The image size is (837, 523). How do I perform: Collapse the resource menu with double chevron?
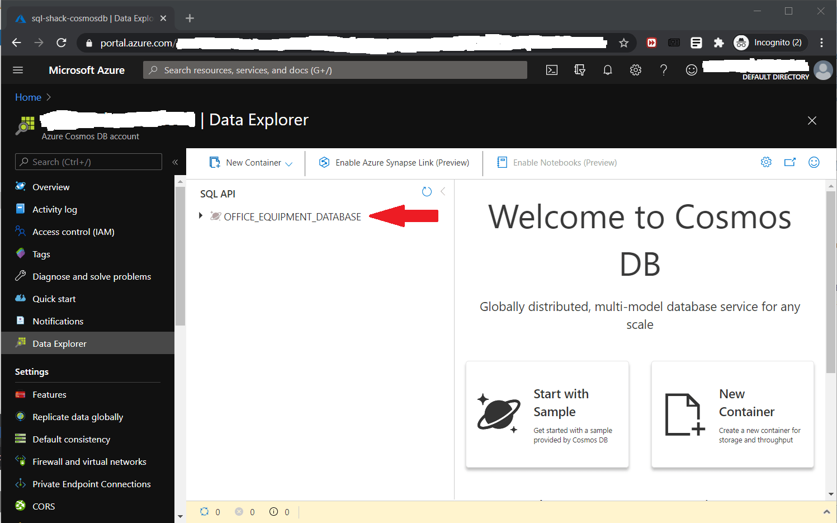point(175,162)
